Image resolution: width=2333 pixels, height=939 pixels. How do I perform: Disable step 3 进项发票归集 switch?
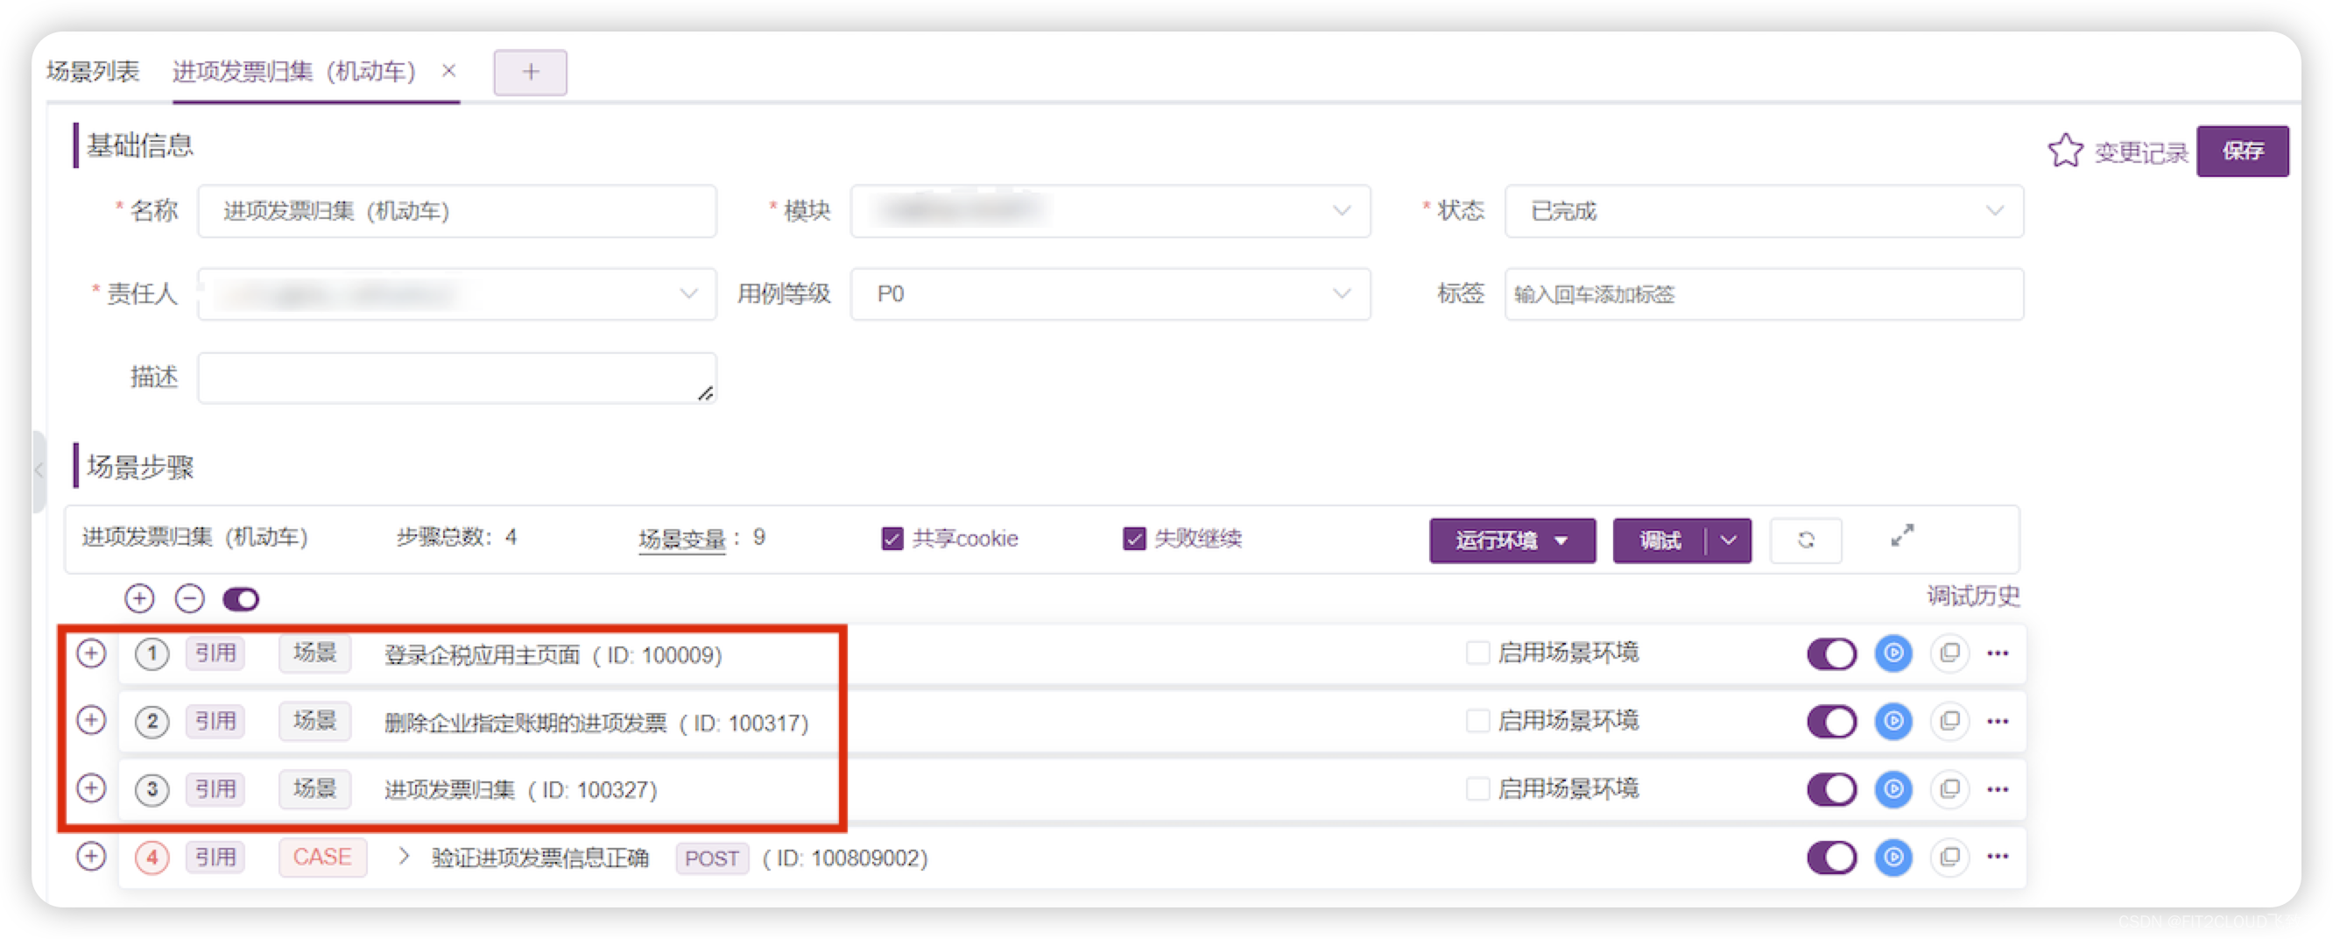(1831, 789)
